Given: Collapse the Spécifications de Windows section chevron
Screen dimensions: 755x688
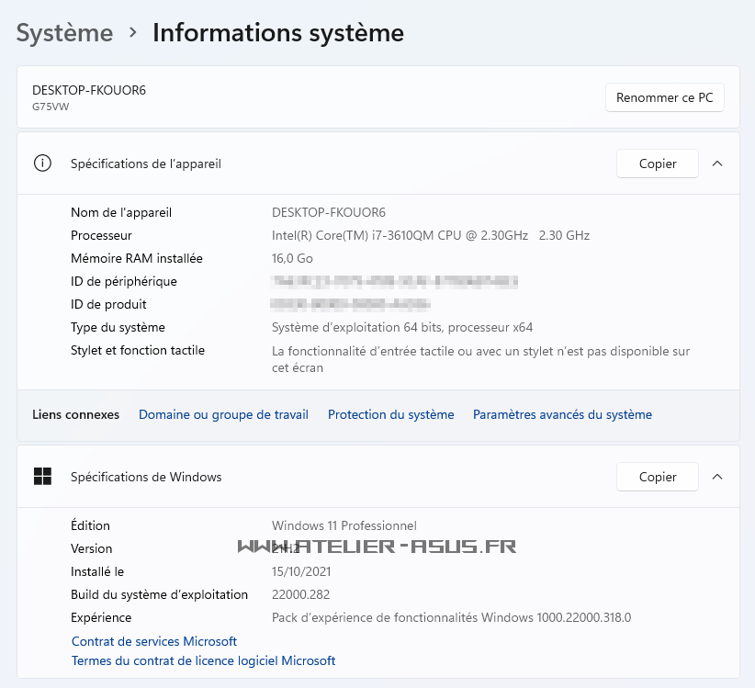Looking at the screenshot, I should 717,477.
